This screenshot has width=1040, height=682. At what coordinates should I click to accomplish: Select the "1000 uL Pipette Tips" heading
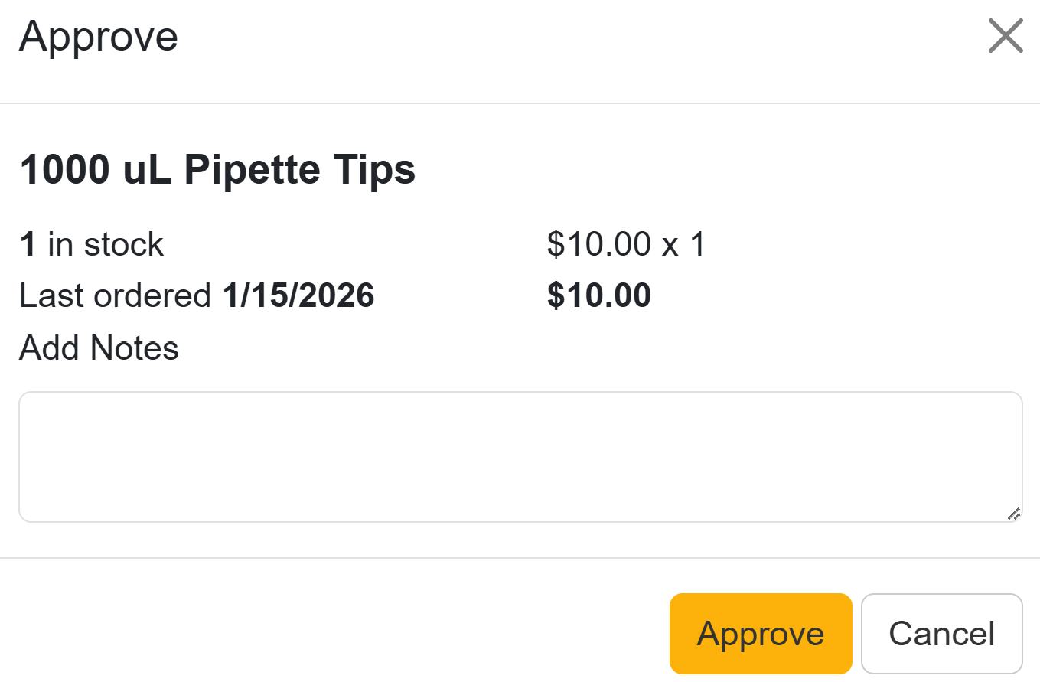[x=217, y=170]
